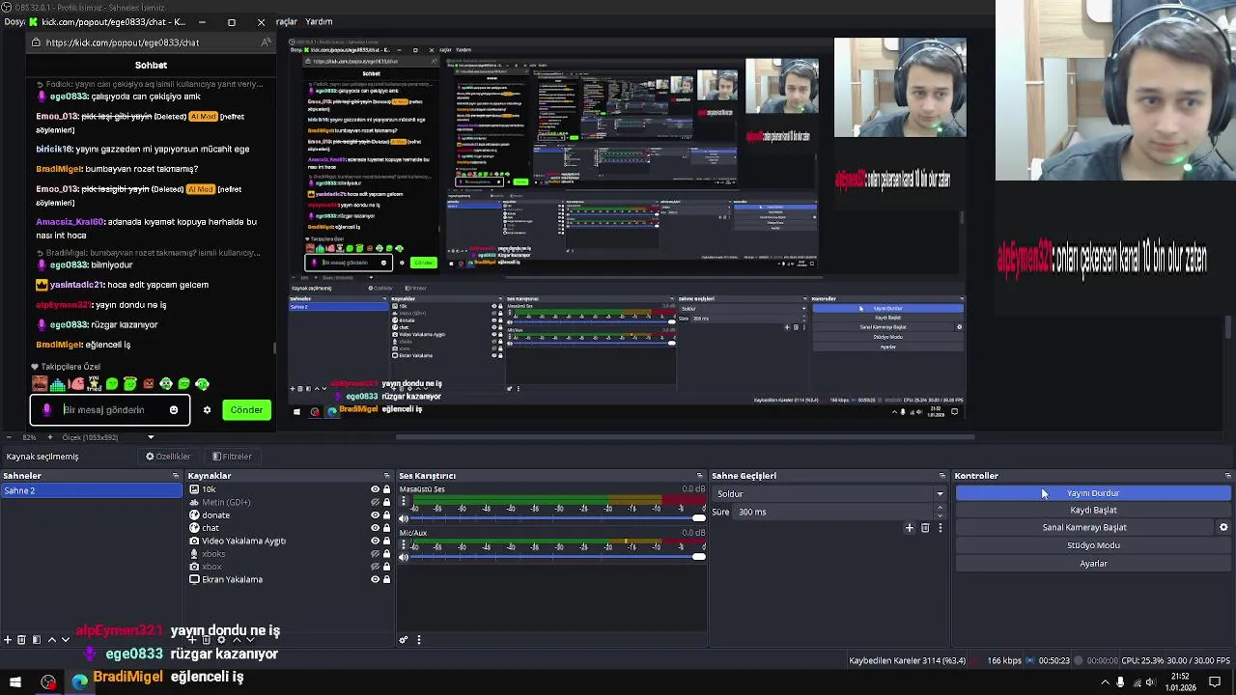Hide Ekran Yakalama source

coord(375,579)
